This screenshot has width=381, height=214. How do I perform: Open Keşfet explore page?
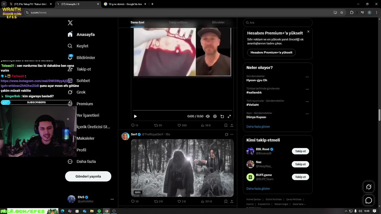78,46
